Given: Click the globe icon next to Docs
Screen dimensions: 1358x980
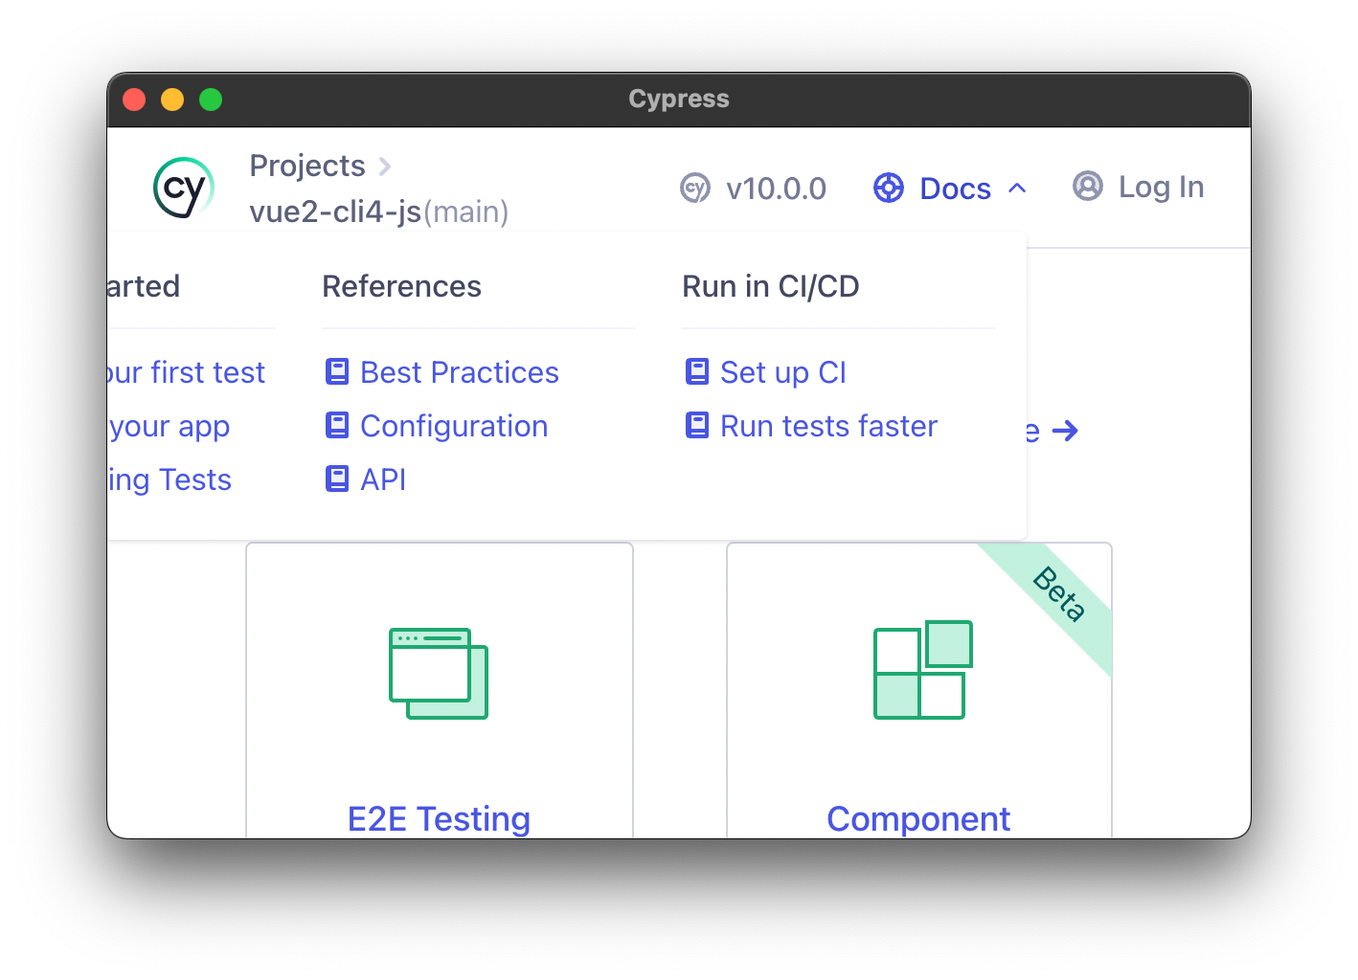Looking at the screenshot, I should (889, 188).
